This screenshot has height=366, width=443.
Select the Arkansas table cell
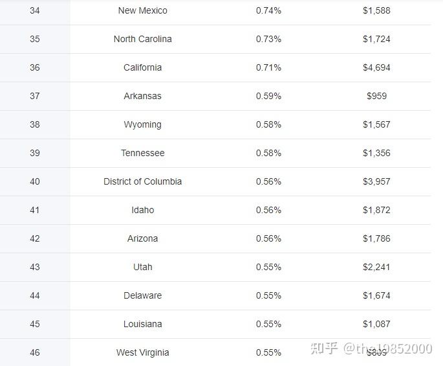point(142,96)
